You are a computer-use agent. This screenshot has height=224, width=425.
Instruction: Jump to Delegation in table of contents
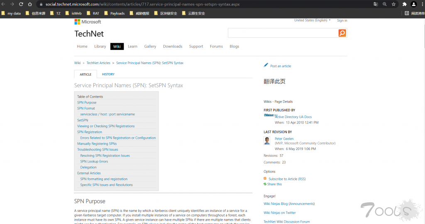pyautogui.click(x=88, y=167)
